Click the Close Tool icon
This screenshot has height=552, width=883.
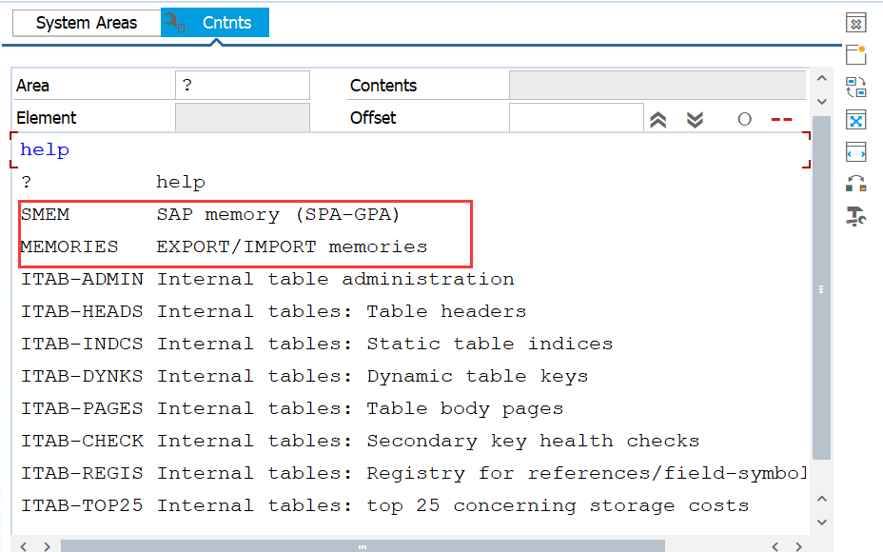point(855,22)
